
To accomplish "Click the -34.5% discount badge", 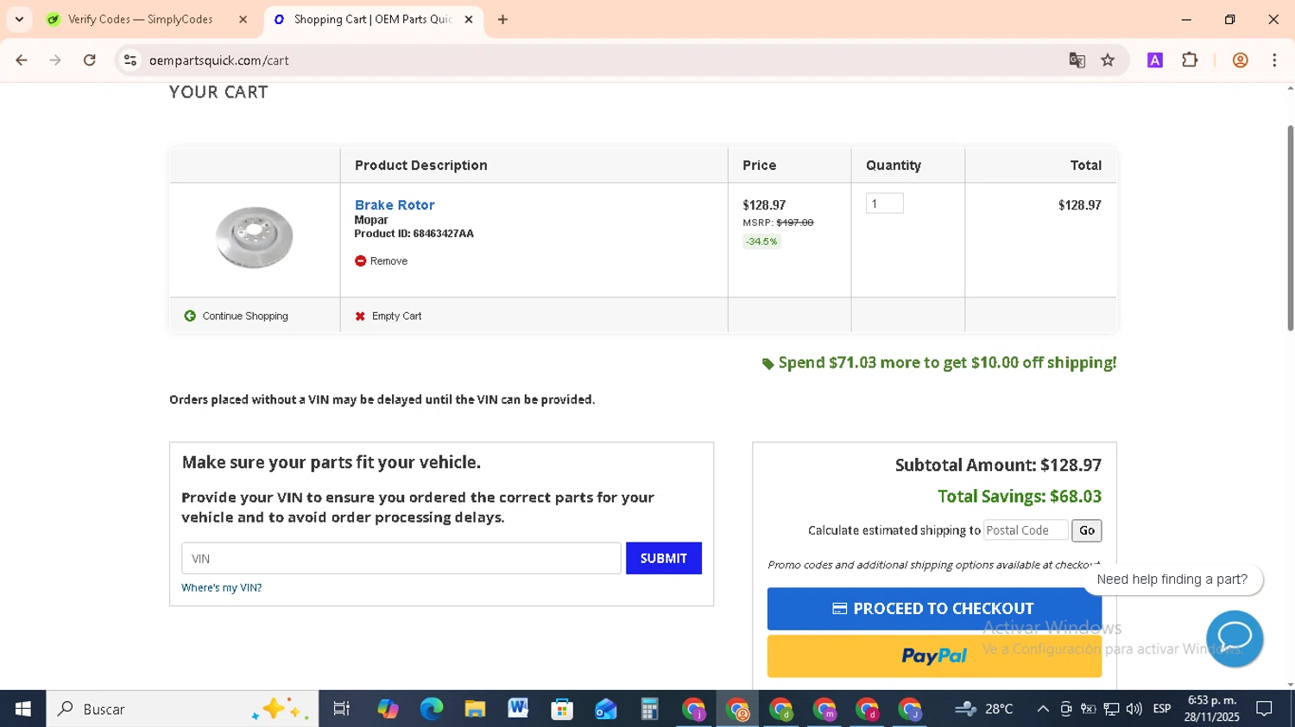I will (x=761, y=241).
